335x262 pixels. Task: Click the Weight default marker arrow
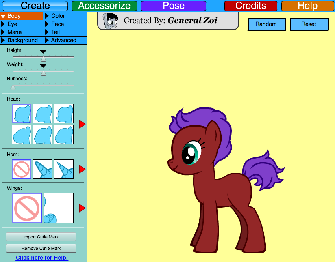(x=43, y=66)
